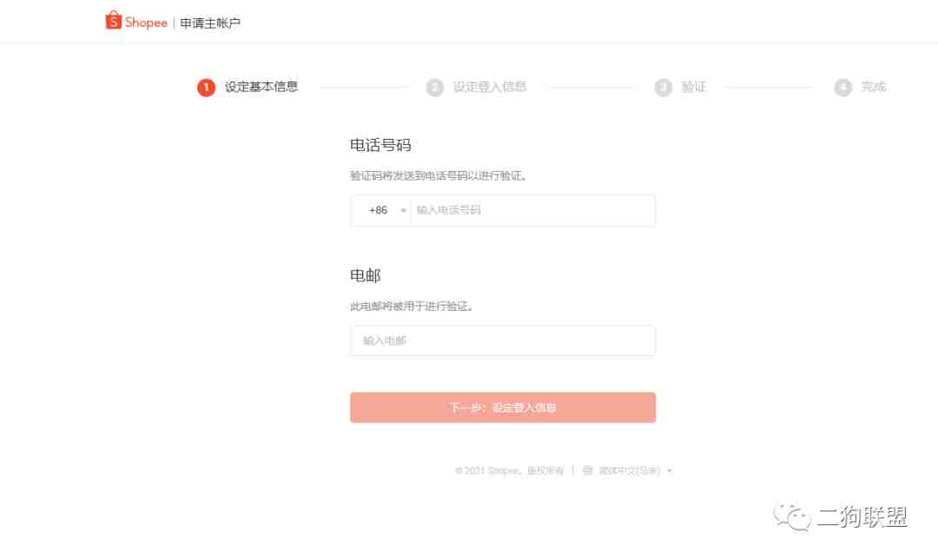The height and width of the screenshot is (558, 938).
Task: Click the step 2 numbered circle
Action: pos(435,88)
